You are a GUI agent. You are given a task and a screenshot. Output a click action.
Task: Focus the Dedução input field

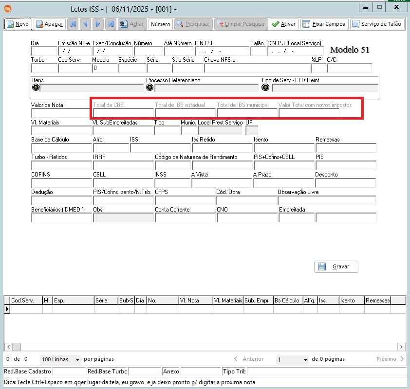[61, 200]
